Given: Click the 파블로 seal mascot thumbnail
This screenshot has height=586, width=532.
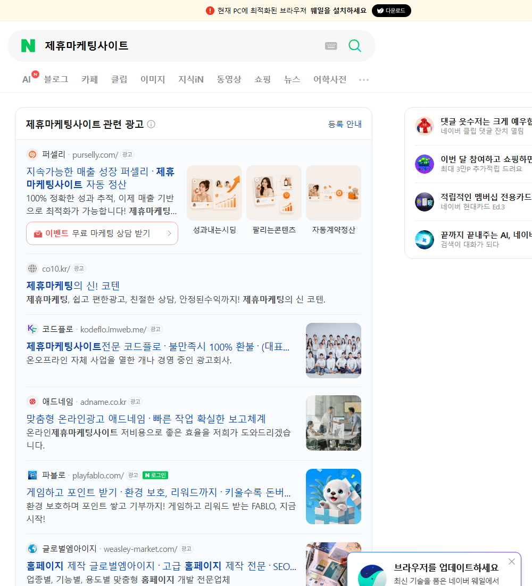Looking at the screenshot, I should (334, 497).
